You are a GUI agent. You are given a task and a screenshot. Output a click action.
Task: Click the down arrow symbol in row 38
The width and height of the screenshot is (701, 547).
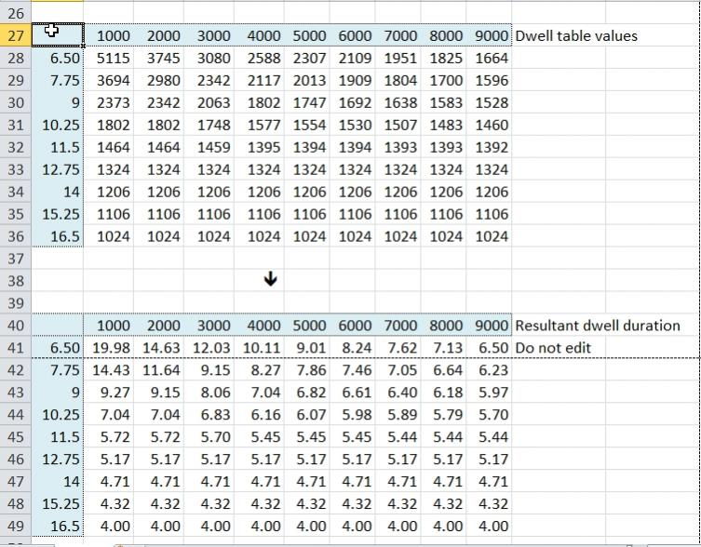270,280
